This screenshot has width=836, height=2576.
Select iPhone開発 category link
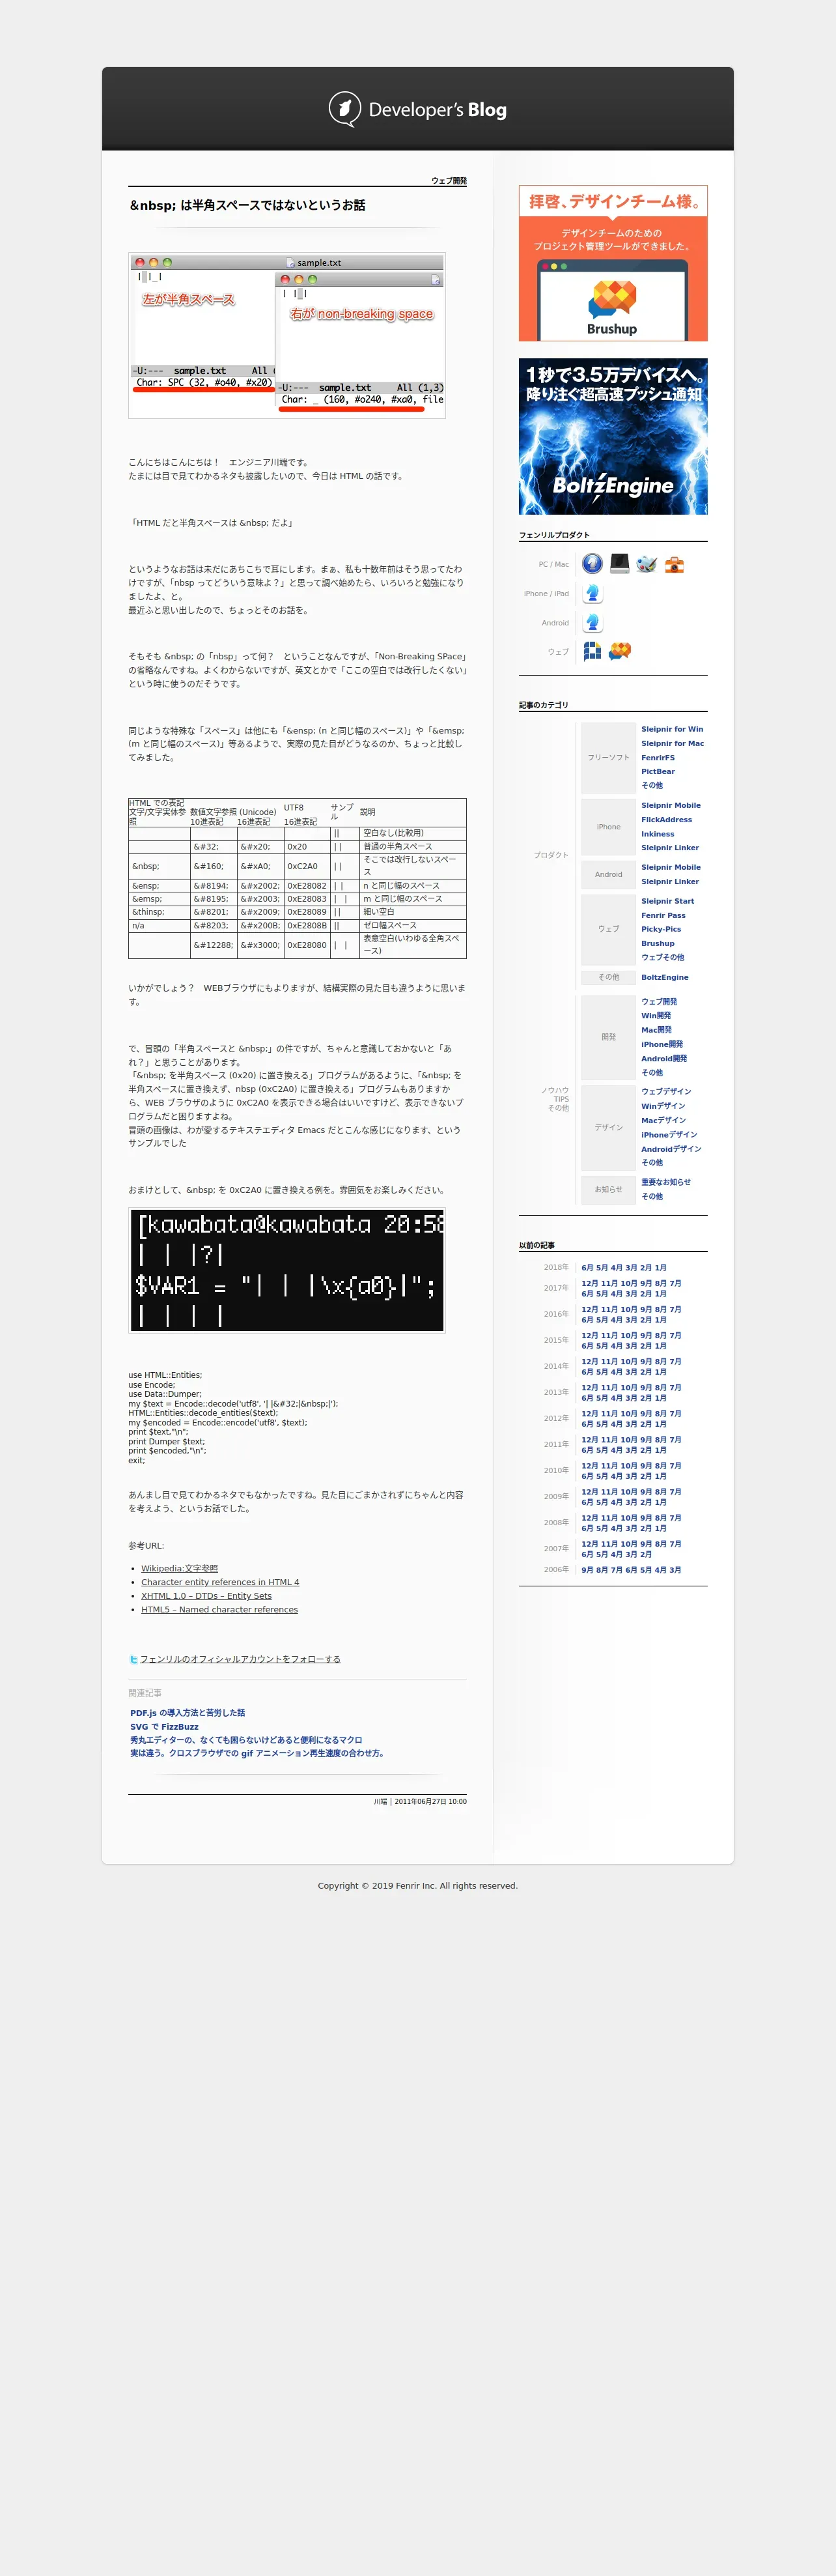[662, 1044]
